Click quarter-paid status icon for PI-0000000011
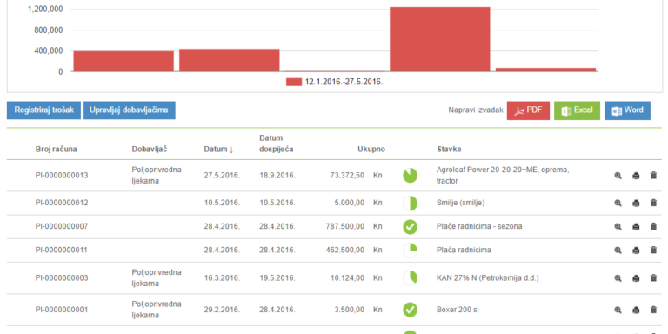This screenshot has width=668, height=334. point(410,250)
